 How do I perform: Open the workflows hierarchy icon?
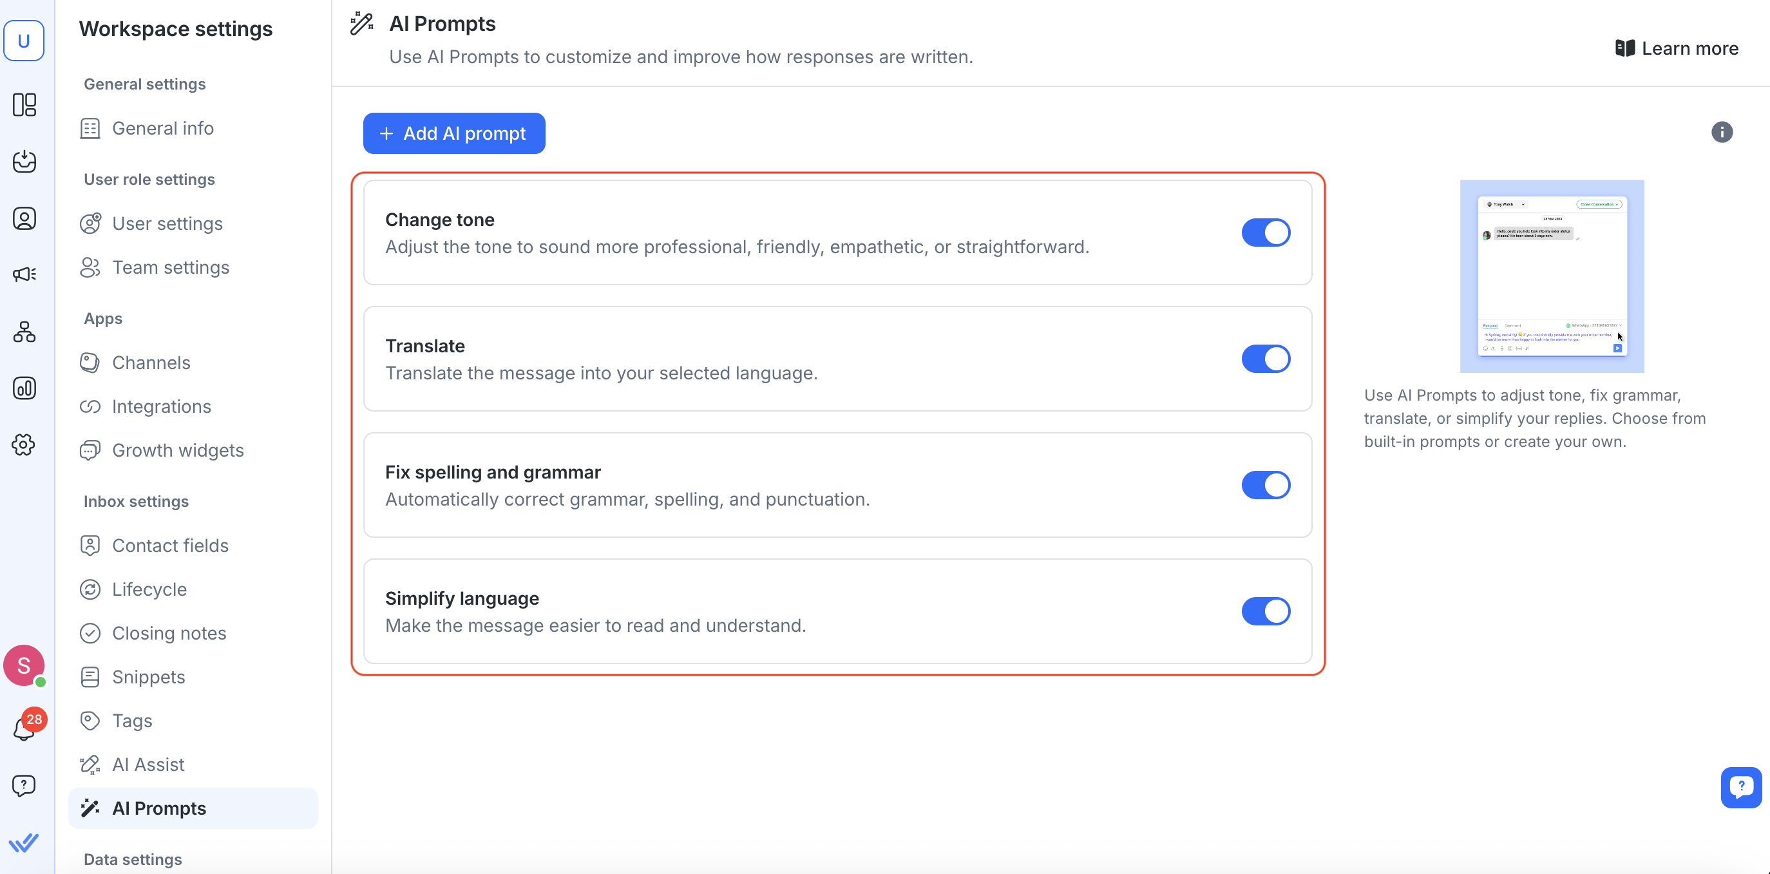(24, 332)
